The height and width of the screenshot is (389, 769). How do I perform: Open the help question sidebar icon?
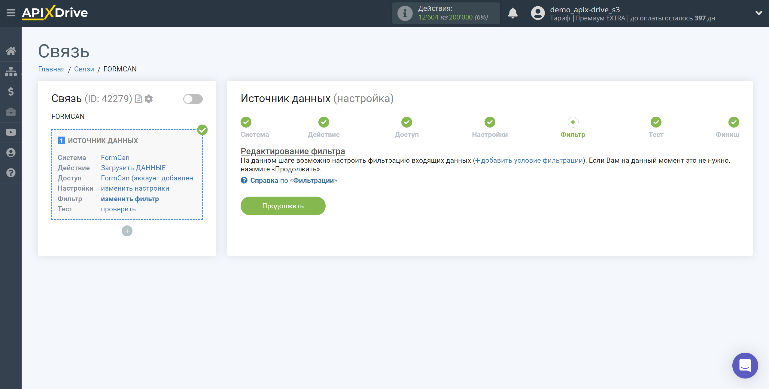pyautogui.click(x=11, y=173)
